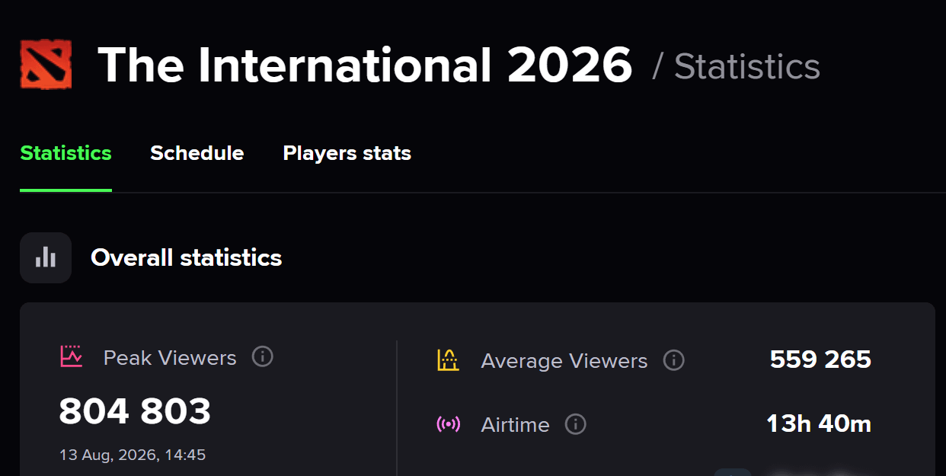The image size is (946, 476).
Task: Click the Dota 2 logo icon
Action: click(x=46, y=65)
